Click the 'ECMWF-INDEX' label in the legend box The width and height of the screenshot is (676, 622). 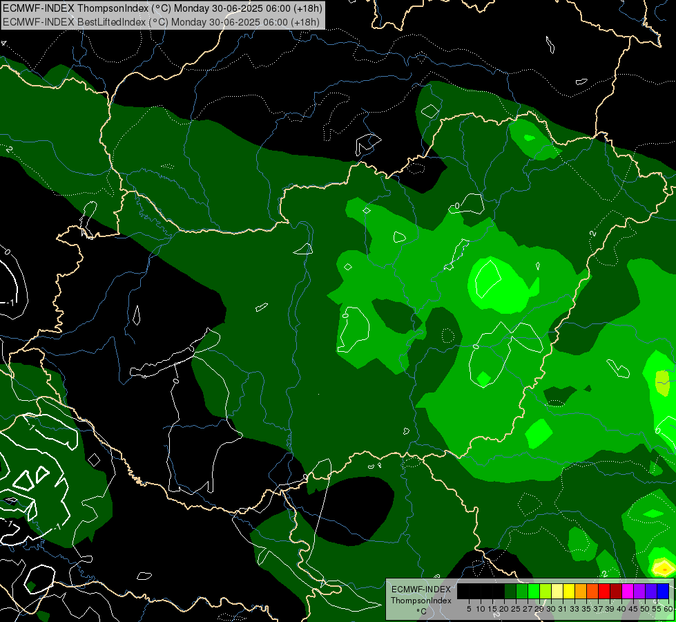(421, 590)
